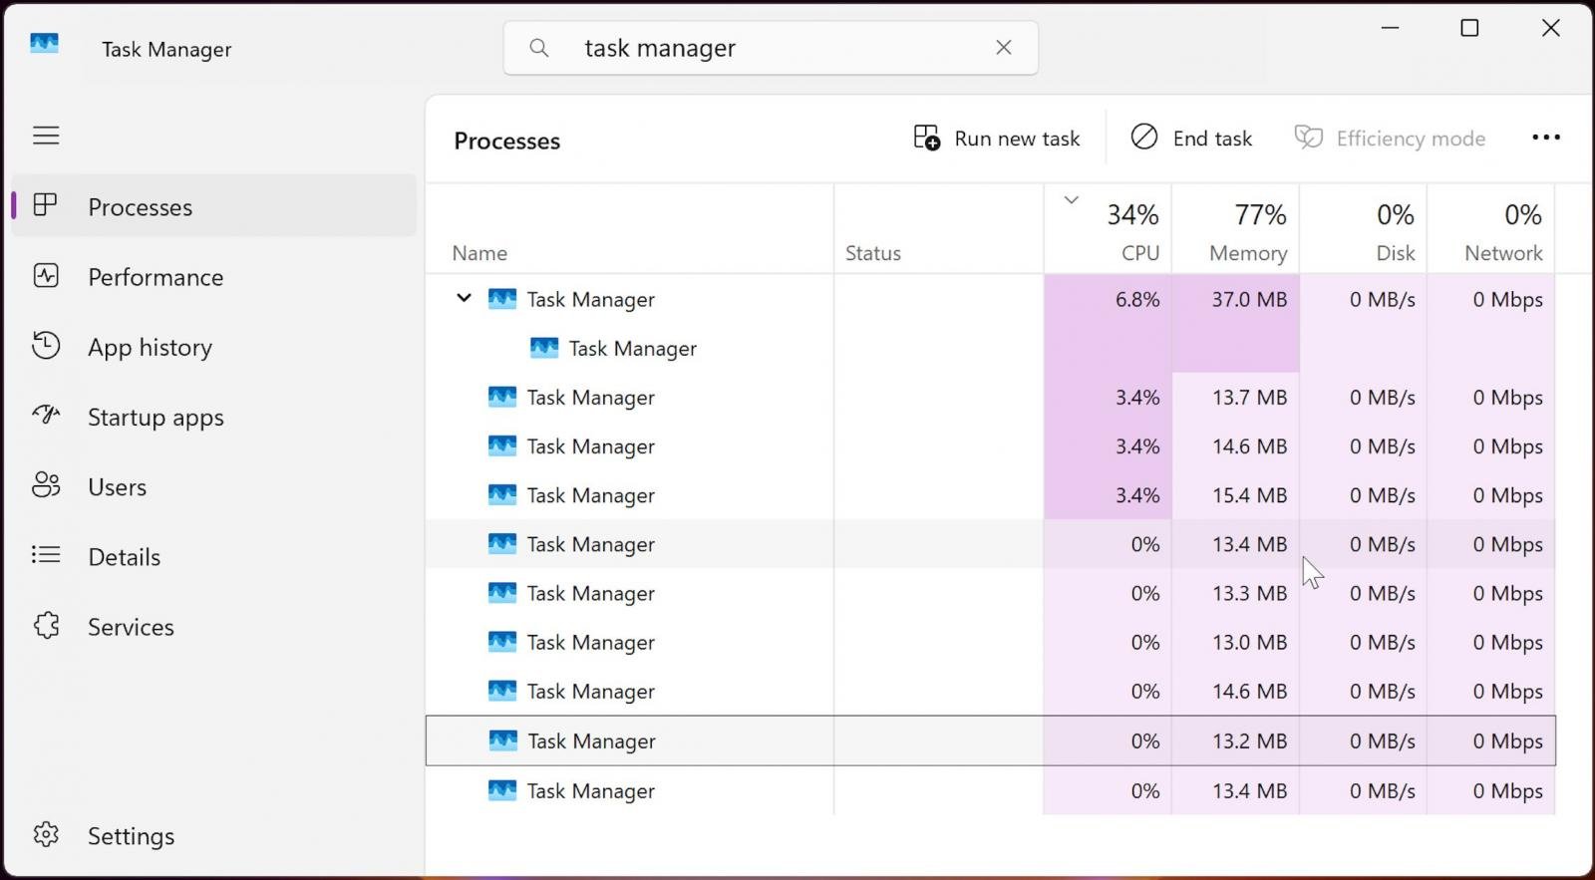Click the Users people icon
The height and width of the screenshot is (880, 1595).
click(x=46, y=486)
